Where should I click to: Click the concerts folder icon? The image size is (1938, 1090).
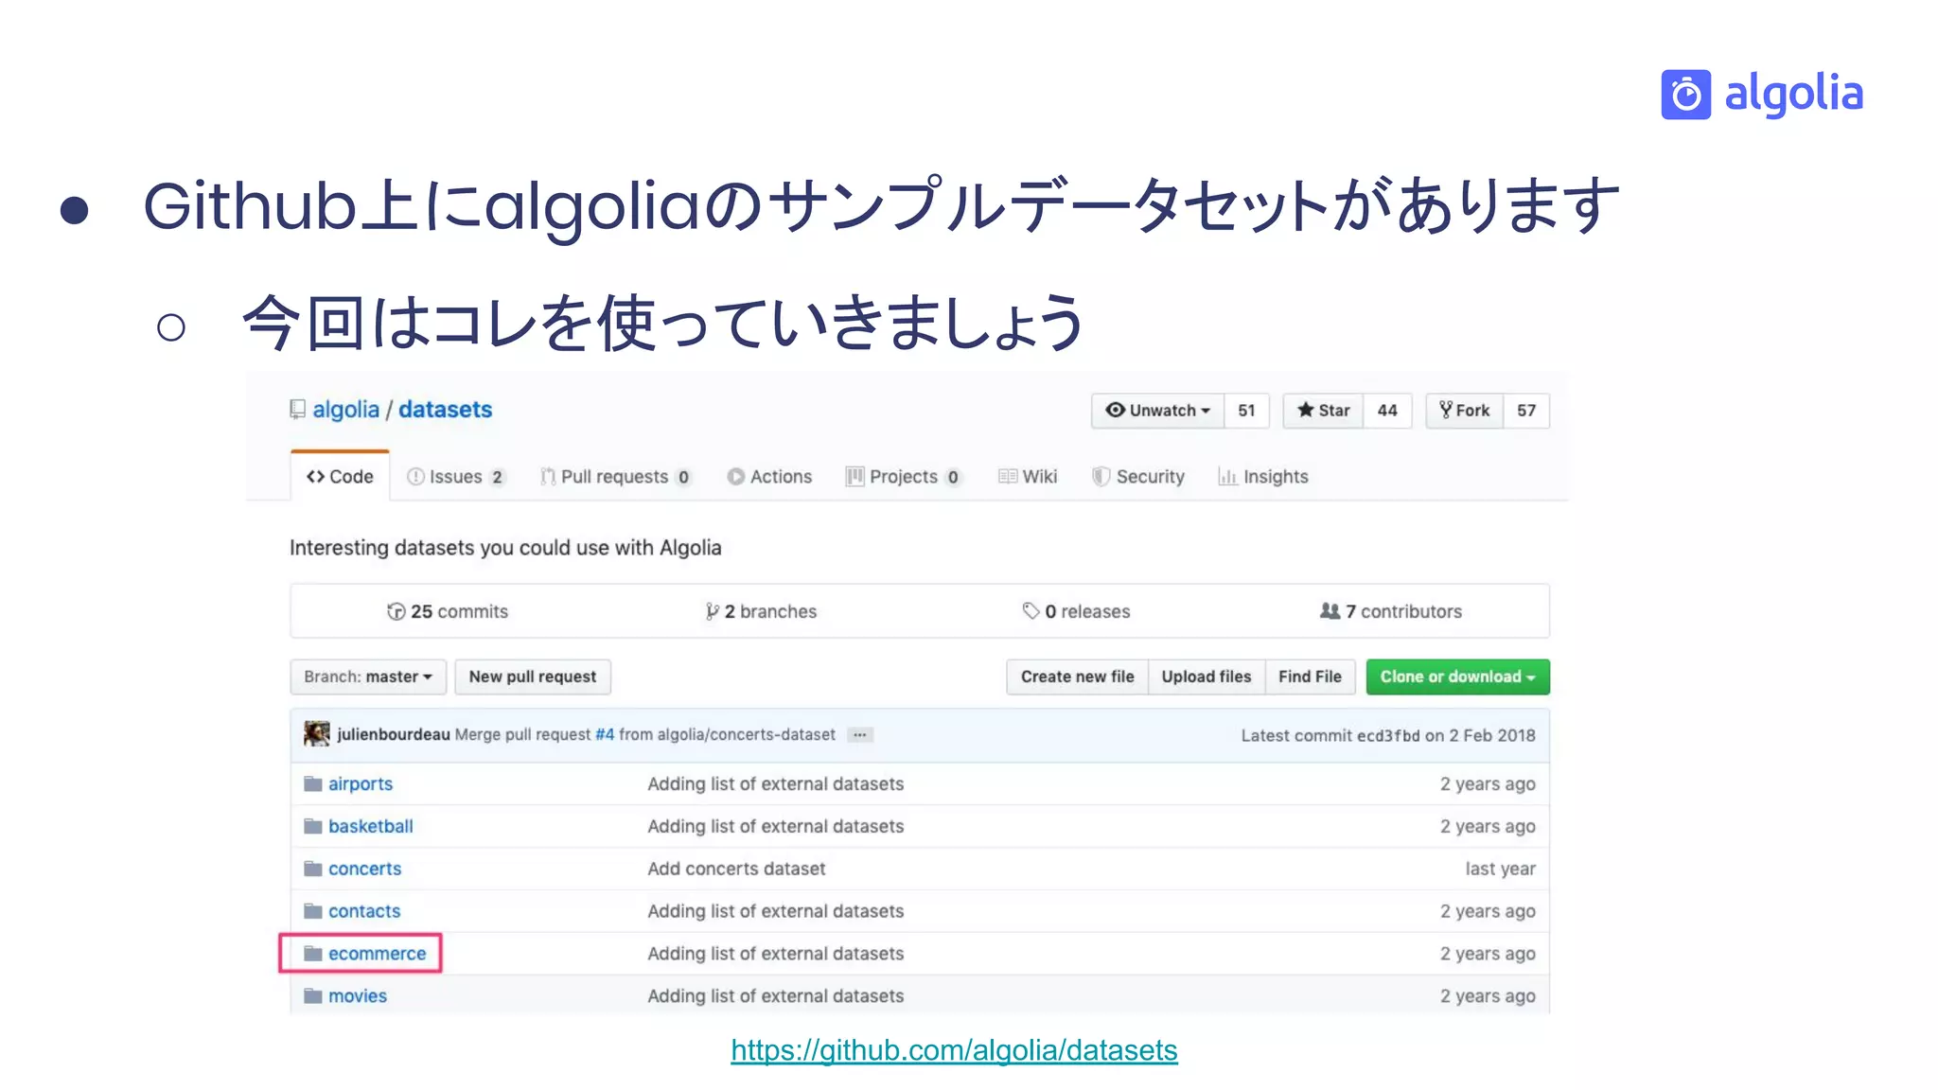click(313, 869)
